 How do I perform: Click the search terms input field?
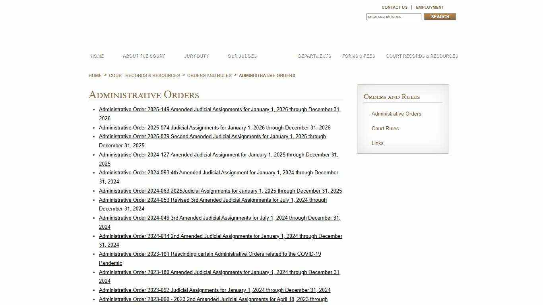[x=393, y=16]
